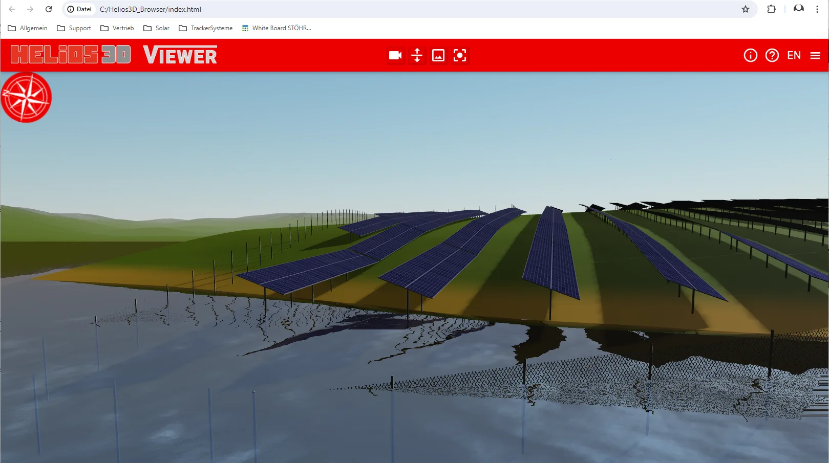Viewport: 829px width, 463px height.
Task: Click the video camera icon in toolbar
Action: 395,55
